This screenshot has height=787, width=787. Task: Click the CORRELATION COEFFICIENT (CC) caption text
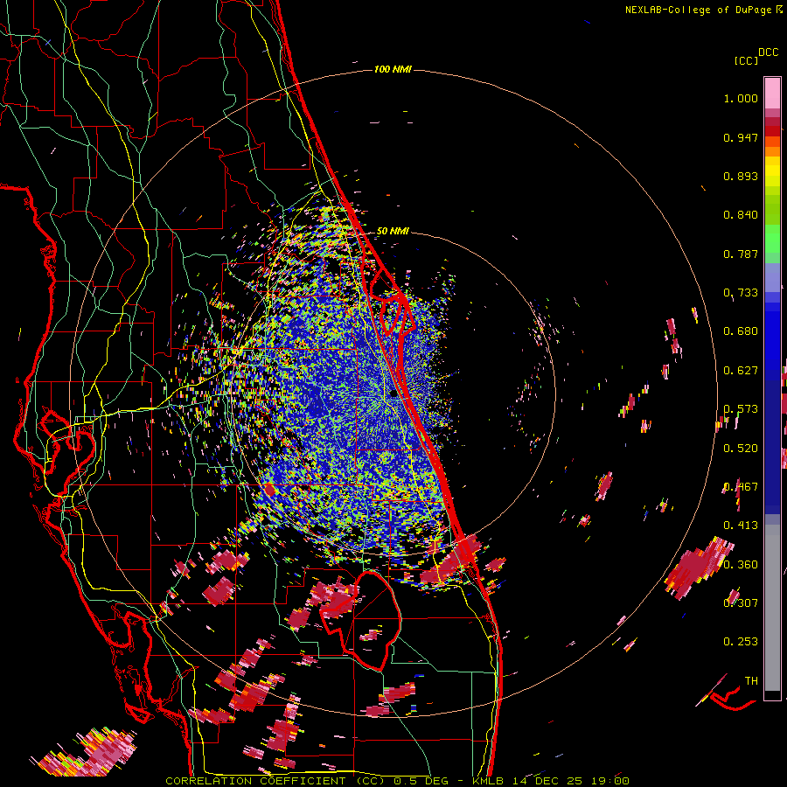click(277, 781)
